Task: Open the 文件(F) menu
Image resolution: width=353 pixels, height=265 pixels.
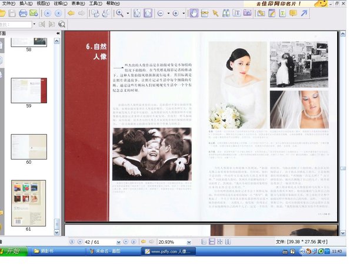Action: (8, 4)
